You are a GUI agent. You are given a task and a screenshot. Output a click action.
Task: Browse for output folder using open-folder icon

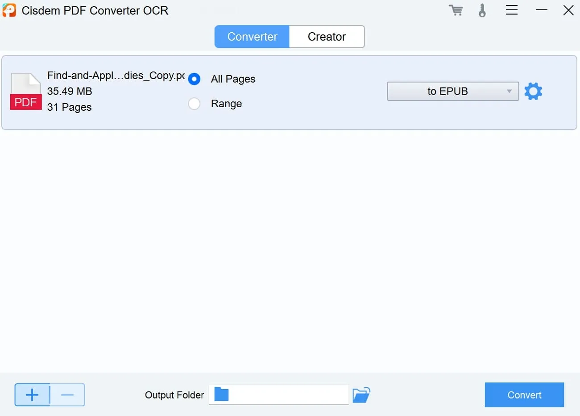pos(361,395)
